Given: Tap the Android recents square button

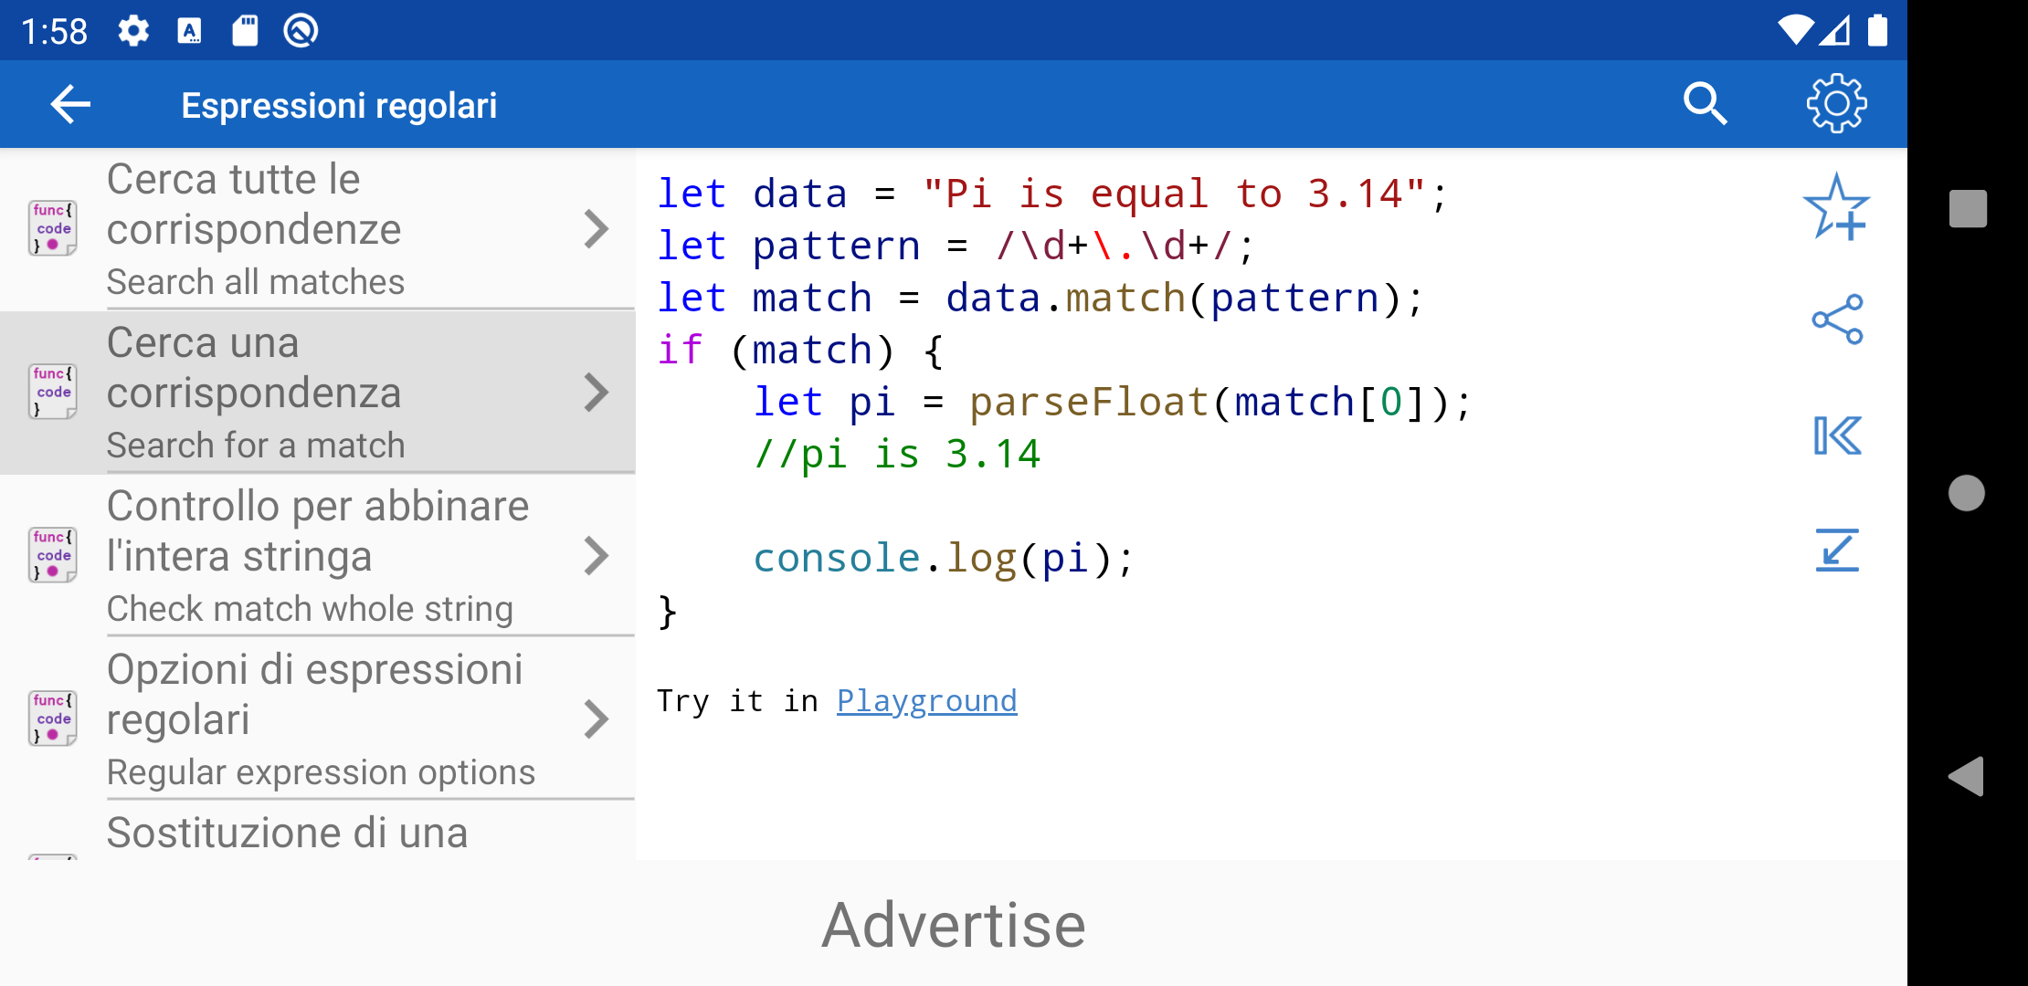Looking at the screenshot, I should [1968, 209].
